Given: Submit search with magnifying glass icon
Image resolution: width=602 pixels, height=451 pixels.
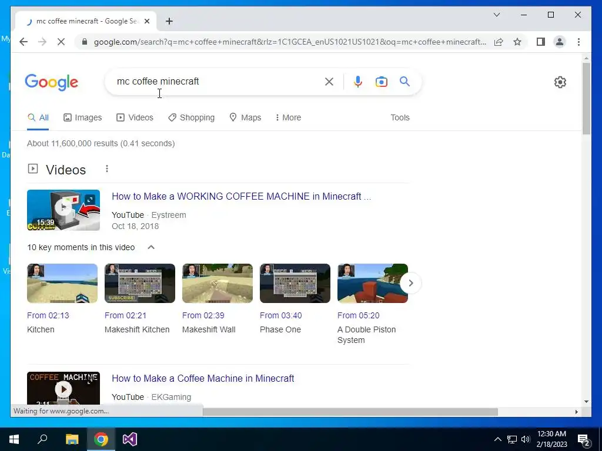Looking at the screenshot, I should pyautogui.click(x=404, y=81).
